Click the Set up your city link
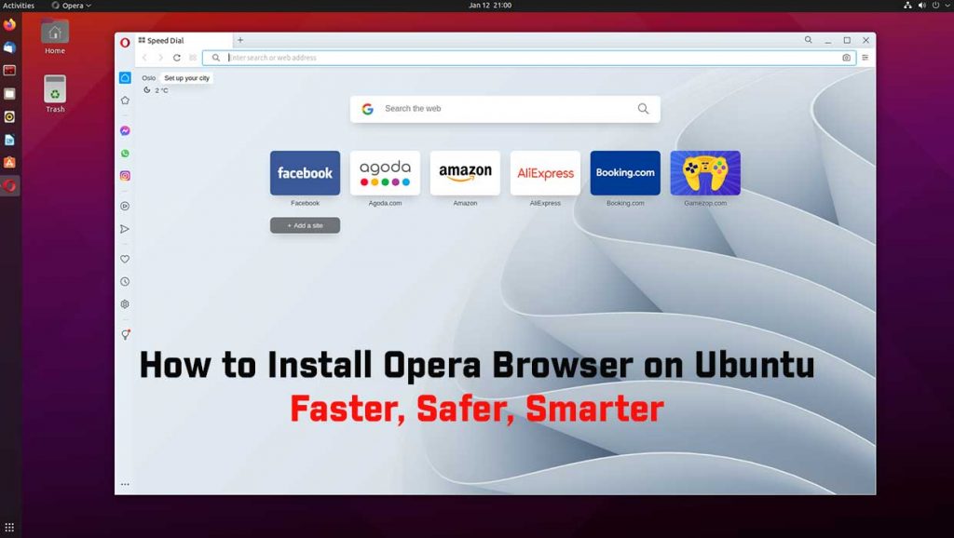 [185, 78]
